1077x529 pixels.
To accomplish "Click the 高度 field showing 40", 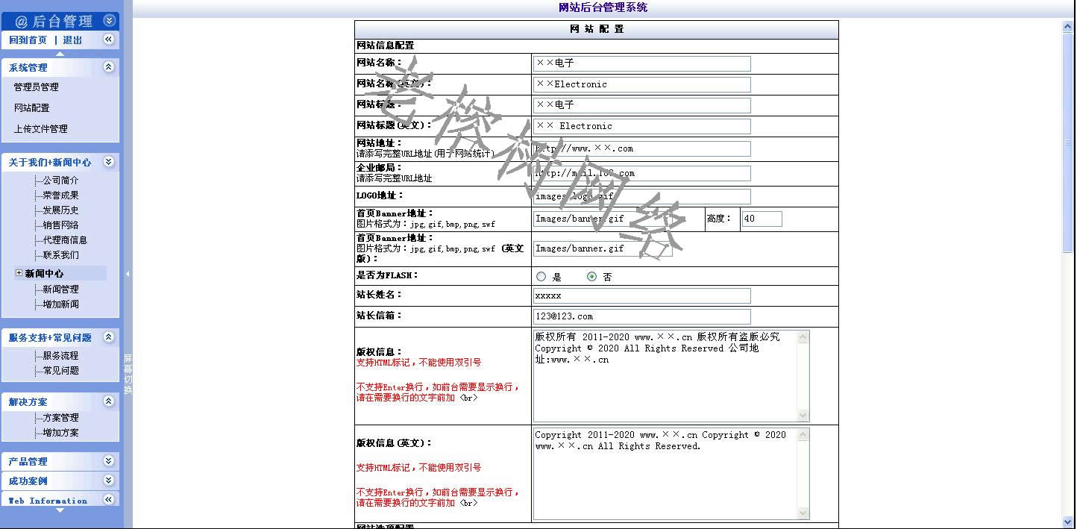I will pyautogui.click(x=762, y=219).
